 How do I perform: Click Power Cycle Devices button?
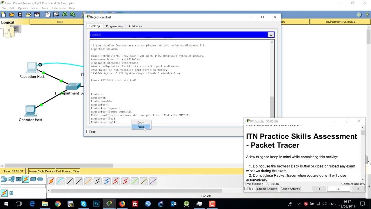[41, 171]
